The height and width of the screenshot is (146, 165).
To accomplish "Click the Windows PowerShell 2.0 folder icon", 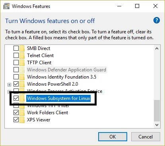I will 22,84.
